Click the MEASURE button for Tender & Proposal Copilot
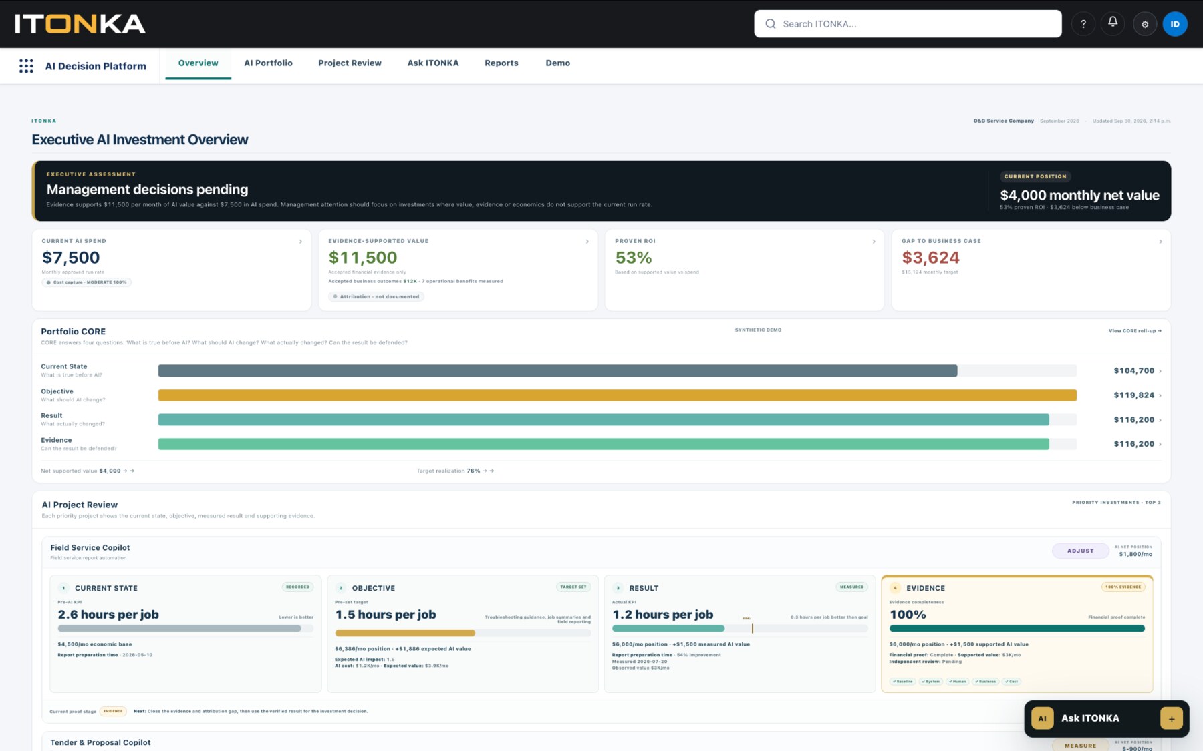 point(1080,746)
